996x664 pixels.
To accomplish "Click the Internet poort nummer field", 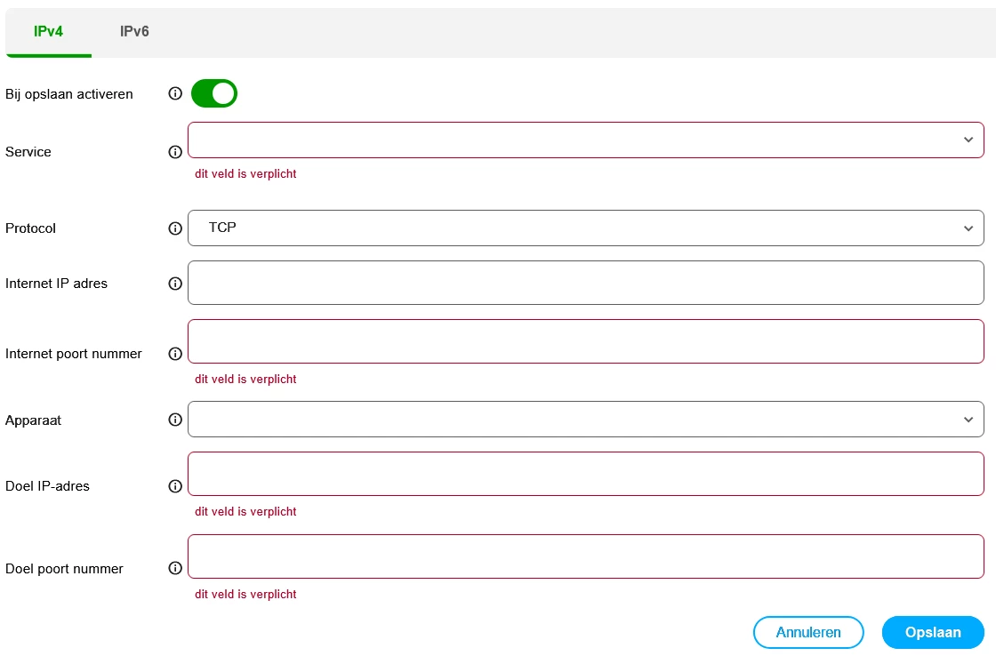I will (585, 341).
